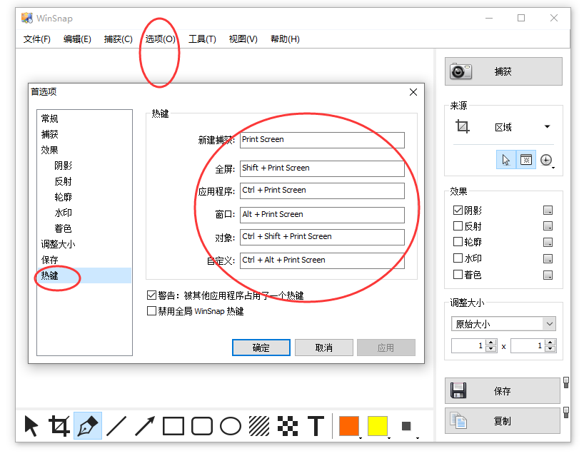This screenshot has height=456, width=584.
Task: Click the line width square icon
Action: click(406, 426)
